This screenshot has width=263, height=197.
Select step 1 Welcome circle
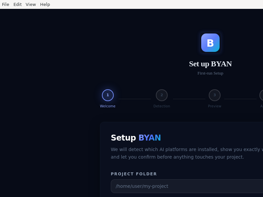108,95
